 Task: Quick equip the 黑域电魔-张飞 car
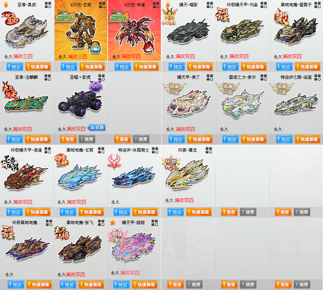coord(91,284)
